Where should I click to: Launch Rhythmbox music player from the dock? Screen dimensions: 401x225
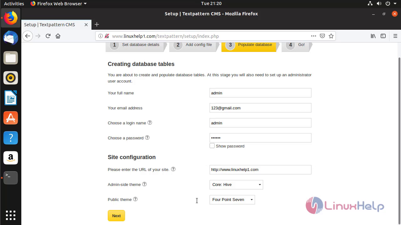pos(11,78)
